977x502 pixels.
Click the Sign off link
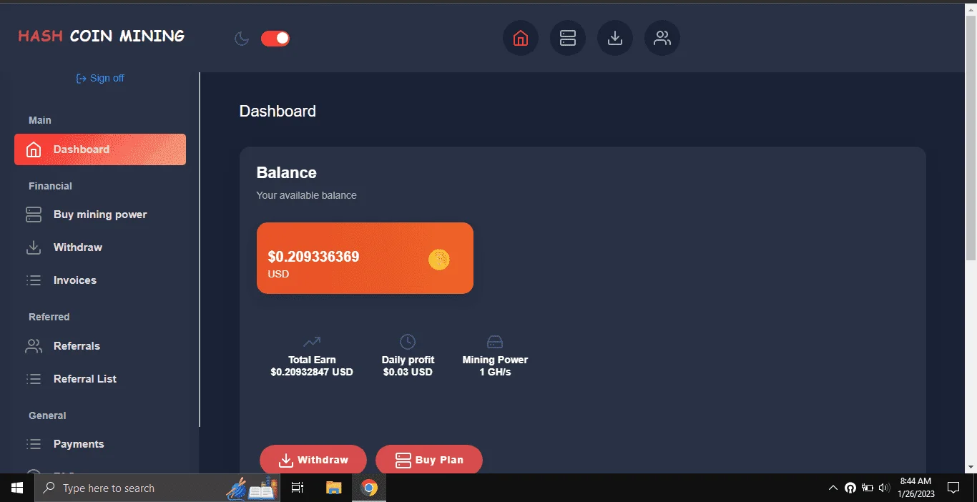click(x=100, y=78)
